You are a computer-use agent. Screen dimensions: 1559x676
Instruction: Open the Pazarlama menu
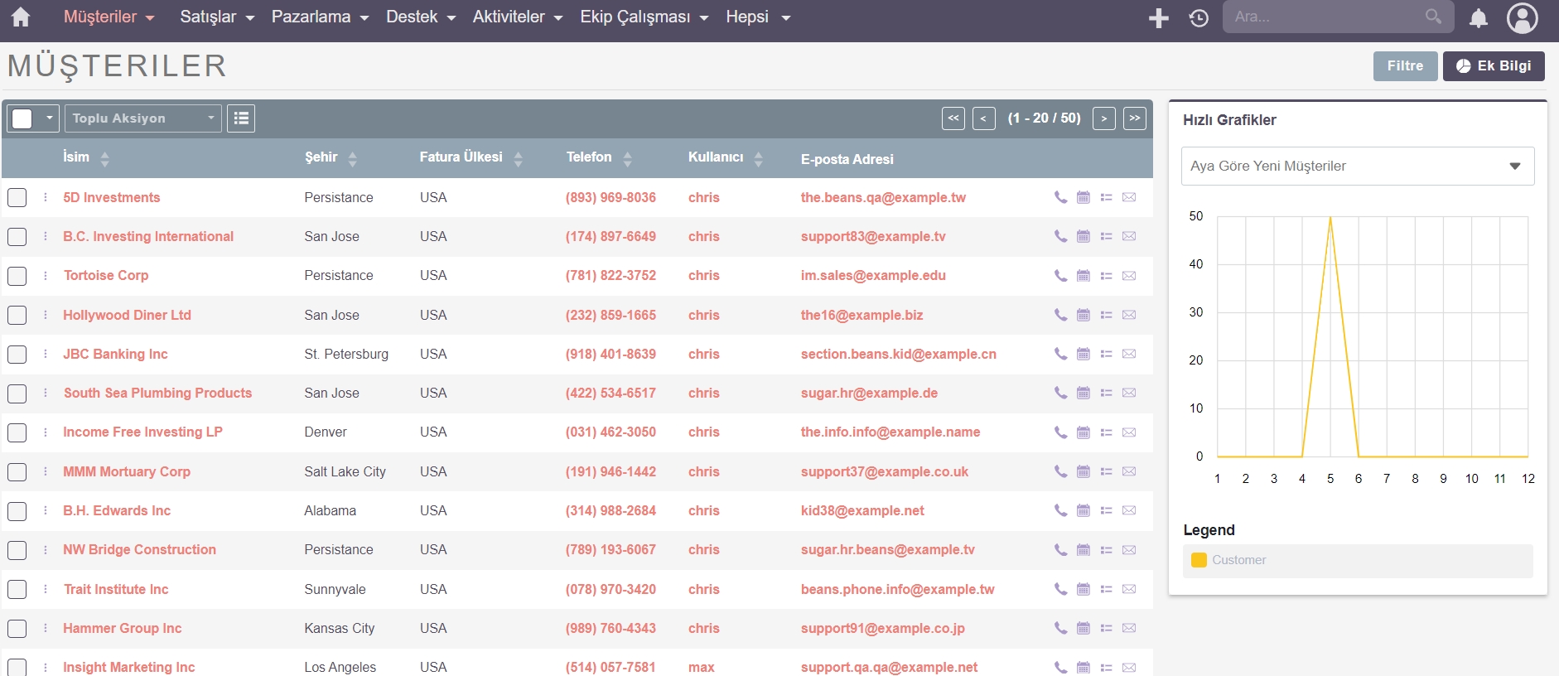(x=320, y=17)
